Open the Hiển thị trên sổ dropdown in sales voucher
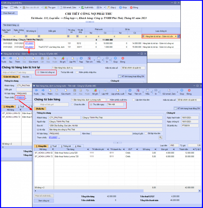This screenshot has height=208, width=203. pyautogui.click(x=189, y=100)
